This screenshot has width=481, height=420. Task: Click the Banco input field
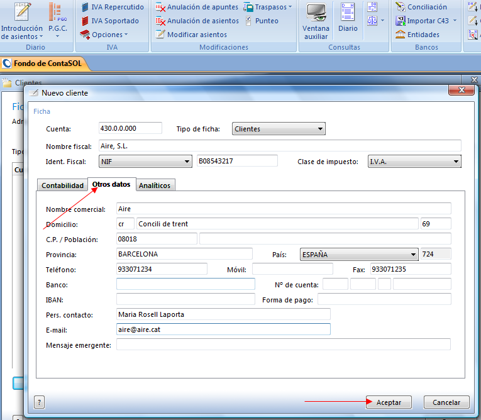(x=185, y=284)
